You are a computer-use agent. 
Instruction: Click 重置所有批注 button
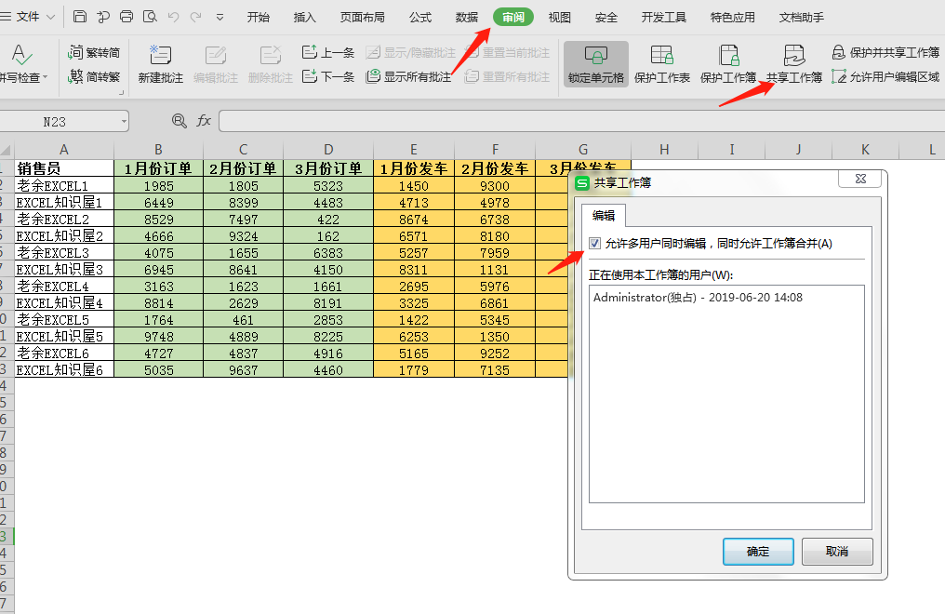507,76
